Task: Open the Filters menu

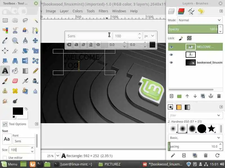Action: point(103,11)
